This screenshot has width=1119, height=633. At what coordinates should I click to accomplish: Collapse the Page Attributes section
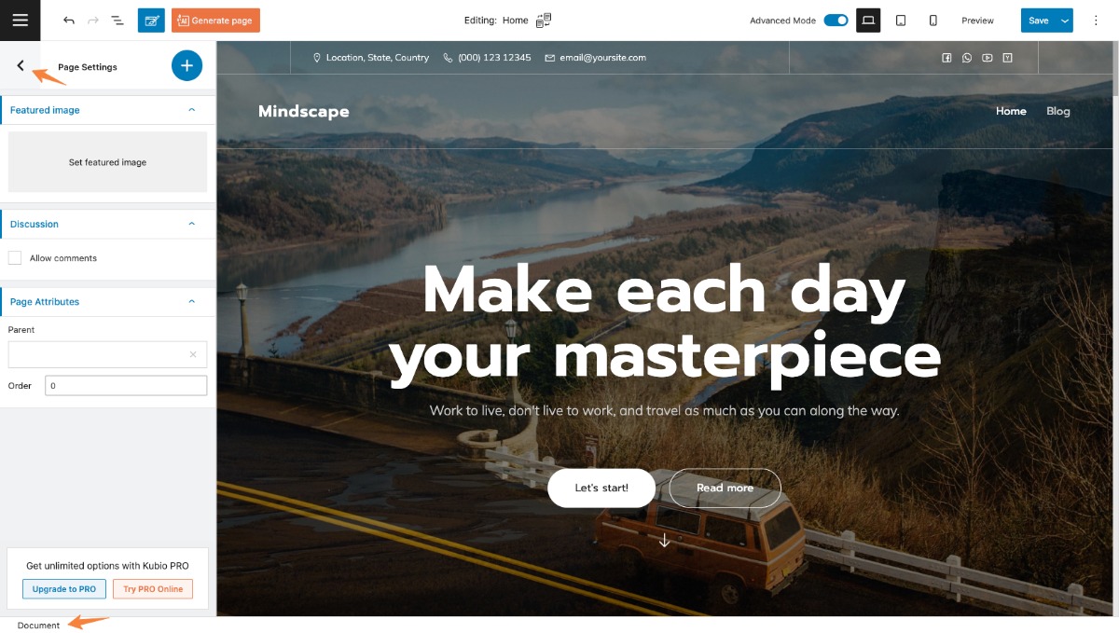point(192,301)
